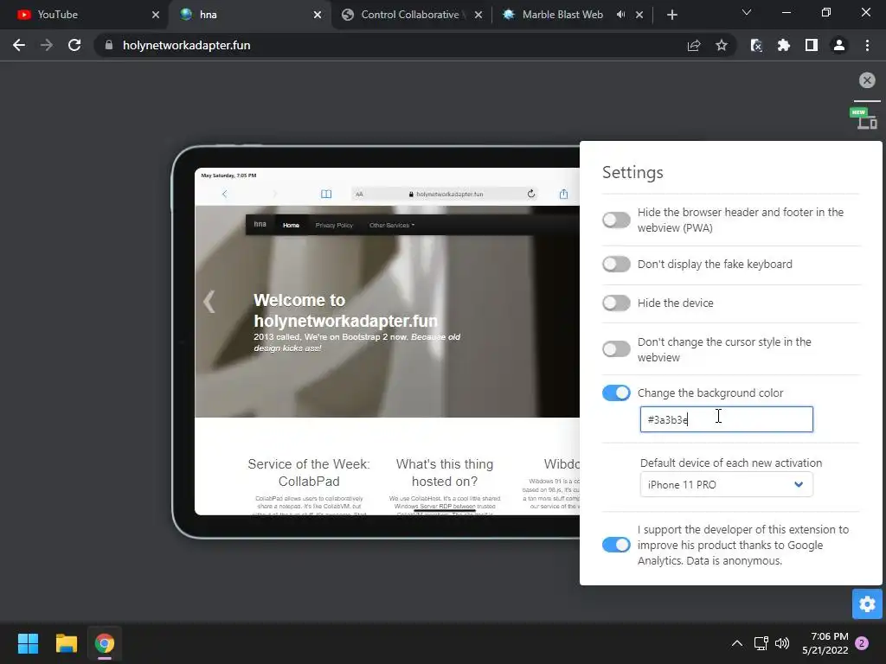Show hidden tray icons

[x=737, y=643]
